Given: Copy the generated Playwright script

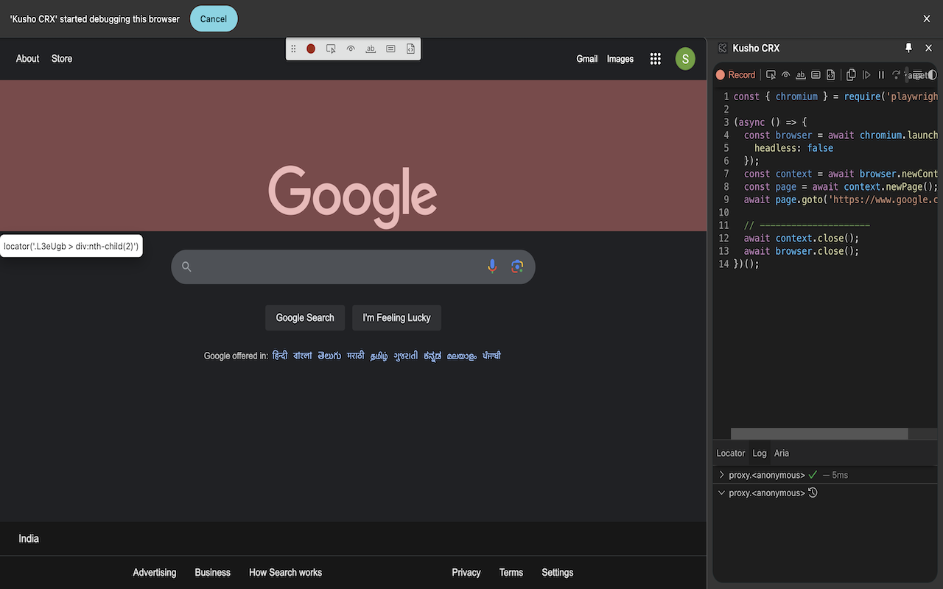Looking at the screenshot, I should pyautogui.click(x=852, y=74).
